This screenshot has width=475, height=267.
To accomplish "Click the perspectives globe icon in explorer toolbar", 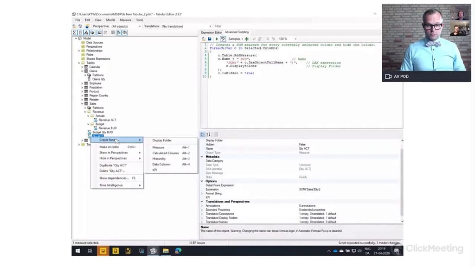I will tap(92, 33).
